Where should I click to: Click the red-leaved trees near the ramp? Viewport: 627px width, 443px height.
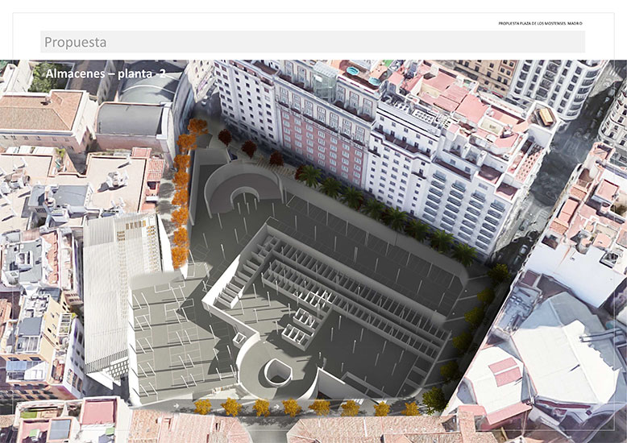pos(248,147)
